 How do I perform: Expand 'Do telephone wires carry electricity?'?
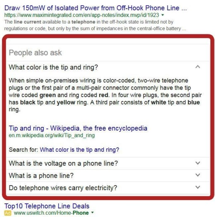(108, 188)
